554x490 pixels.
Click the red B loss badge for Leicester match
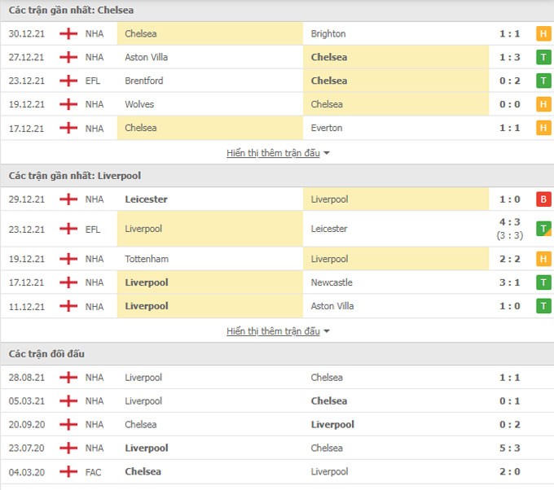pos(543,199)
